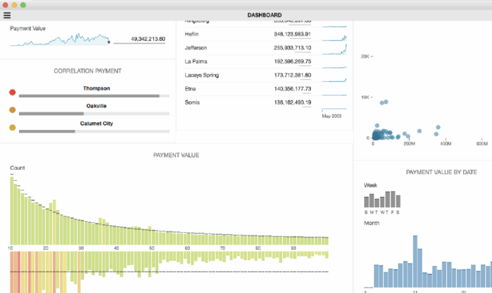Click the orange status dot beside Oakville

tap(12, 110)
